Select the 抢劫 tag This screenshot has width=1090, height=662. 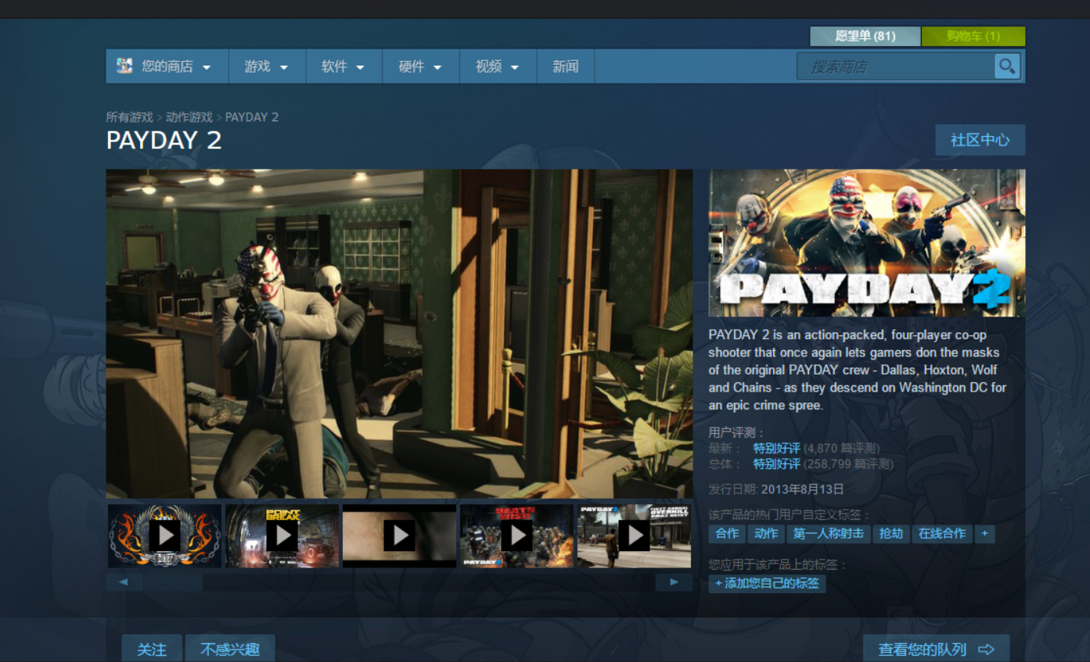pos(891,534)
